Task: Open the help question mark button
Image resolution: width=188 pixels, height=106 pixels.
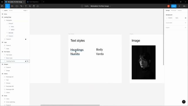Action: pyautogui.click(x=184, y=102)
